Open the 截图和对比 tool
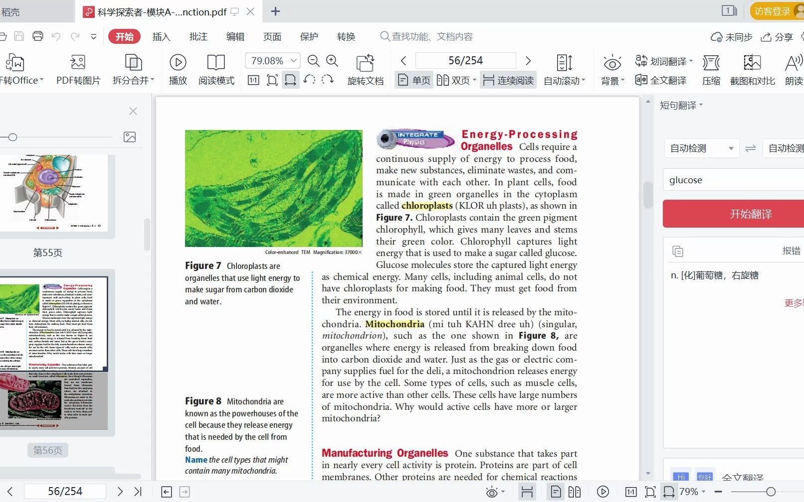The height and width of the screenshot is (502, 804). pos(752,69)
